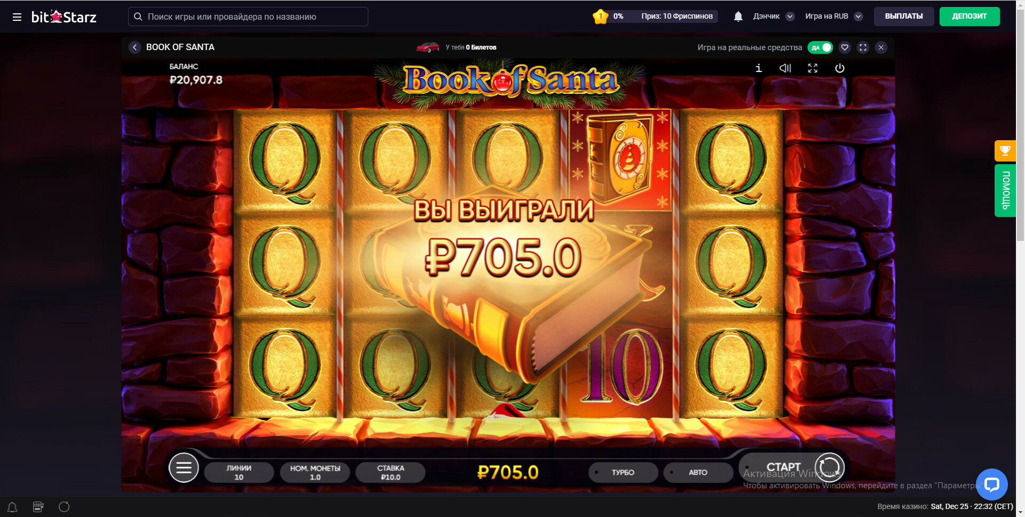The height and width of the screenshot is (517, 1025).
Task: Toggle real money play switch
Action: [x=820, y=47]
